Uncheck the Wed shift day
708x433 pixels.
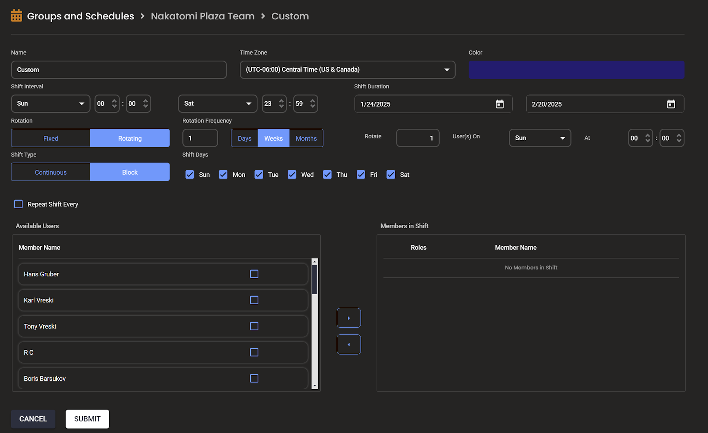point(292,175)
